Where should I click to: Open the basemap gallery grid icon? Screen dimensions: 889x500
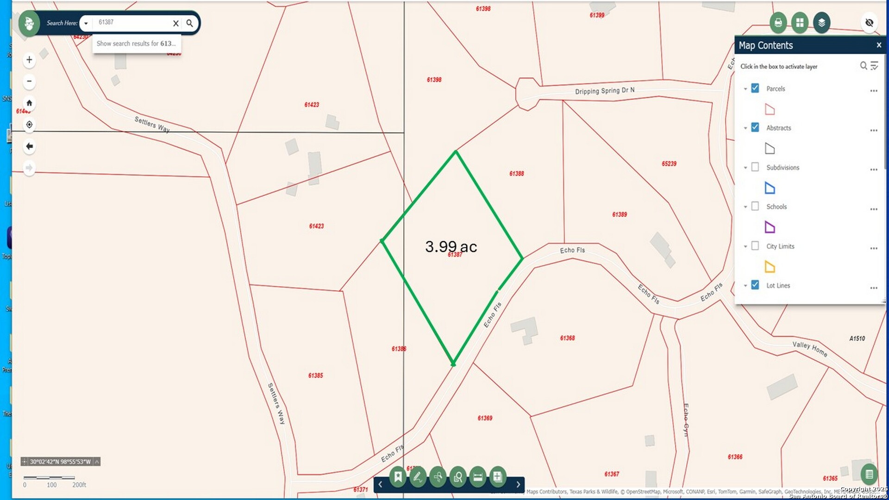[x=800, y=22]
